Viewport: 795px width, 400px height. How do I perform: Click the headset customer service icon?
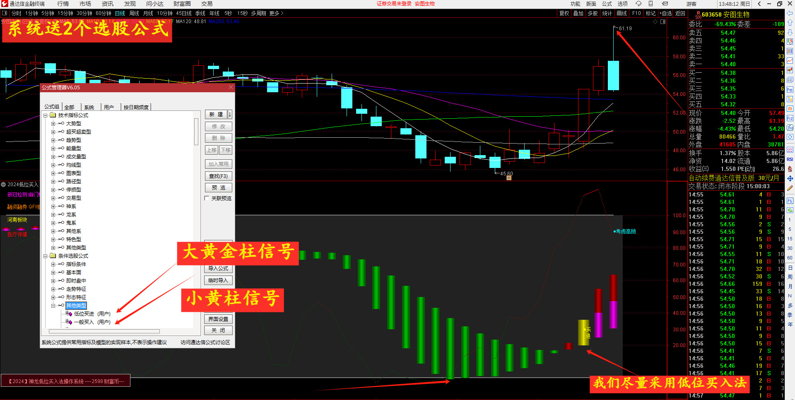[x=638, y=4]
